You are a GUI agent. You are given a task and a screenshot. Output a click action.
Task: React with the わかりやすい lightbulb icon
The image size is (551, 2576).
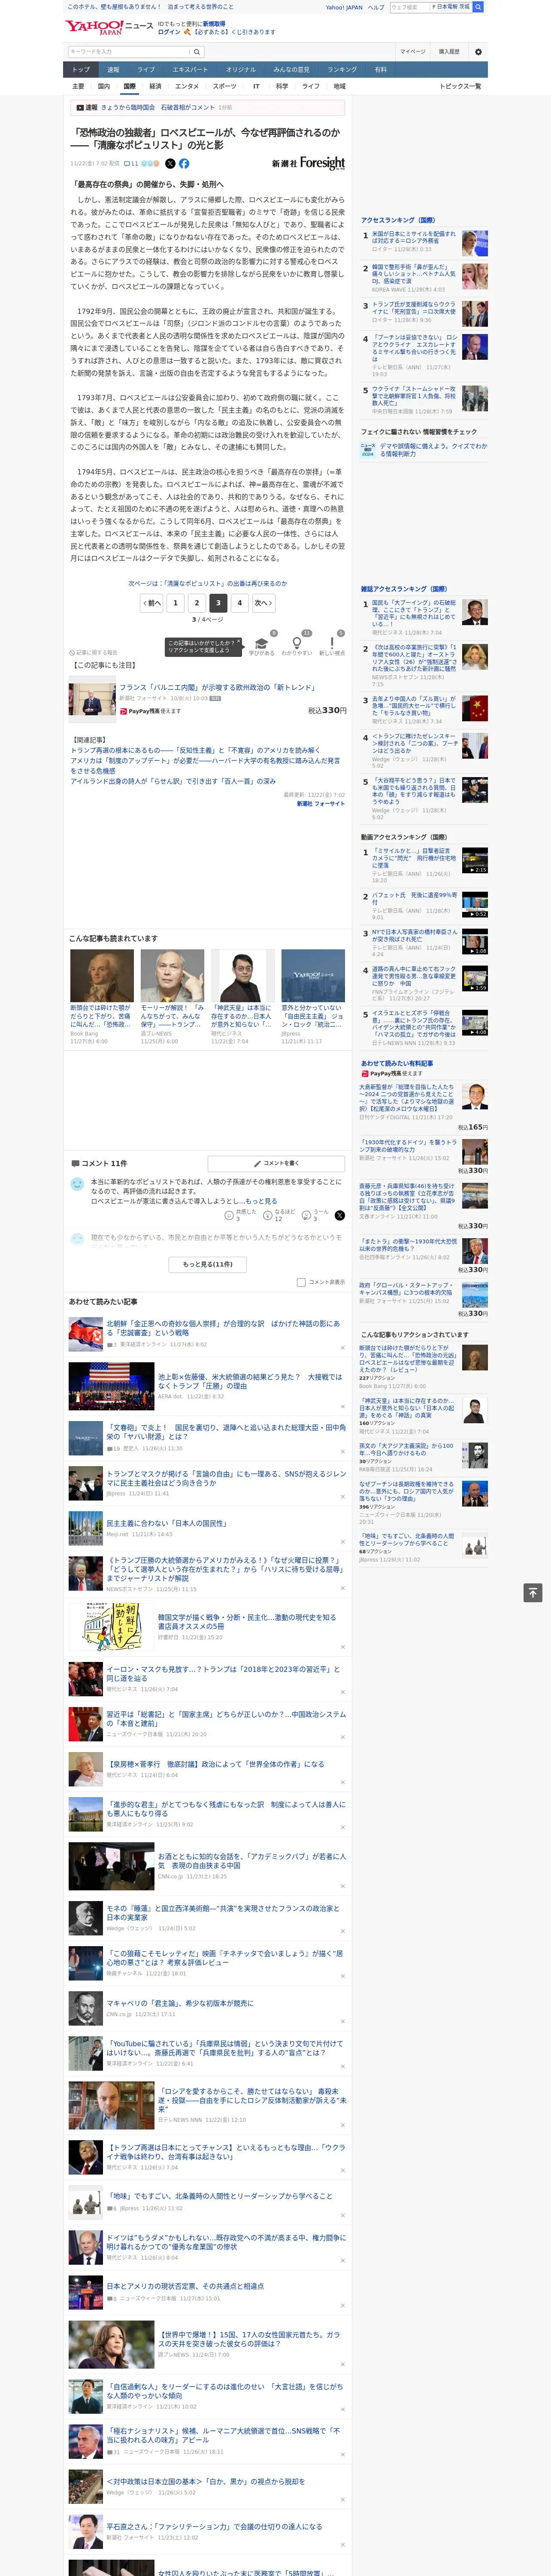pos(296,643)
